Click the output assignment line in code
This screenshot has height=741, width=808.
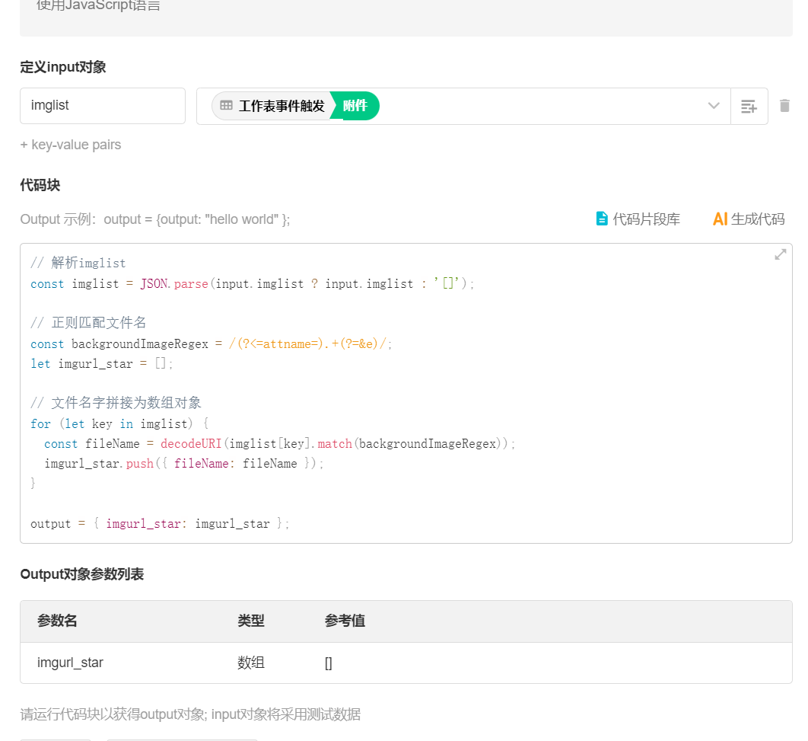(x=160, y=523)
